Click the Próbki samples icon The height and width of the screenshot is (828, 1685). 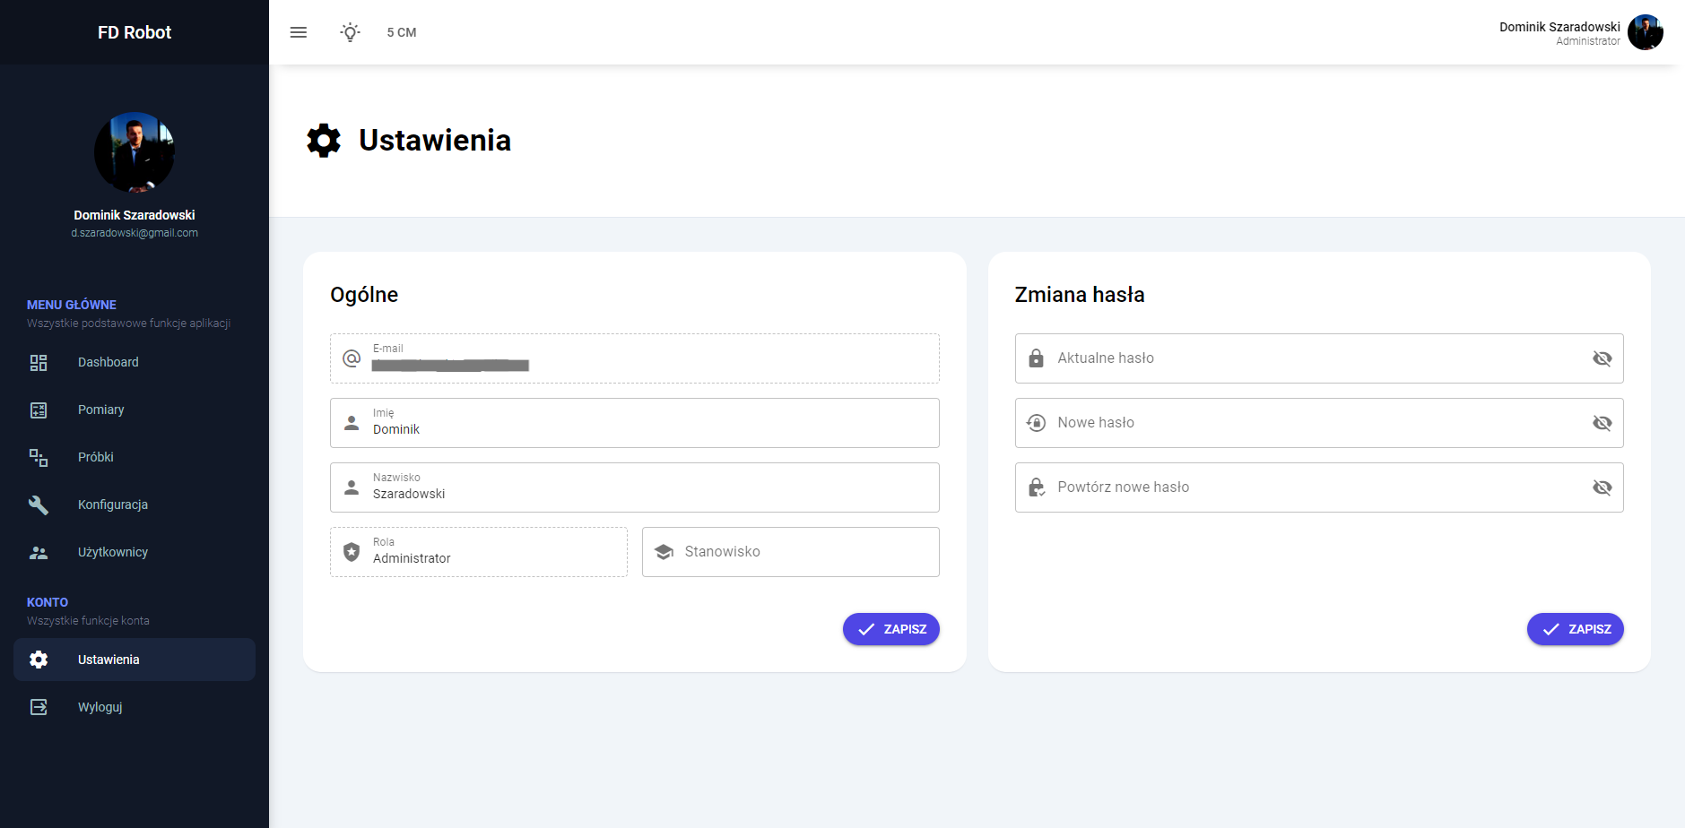coord(39,458)
